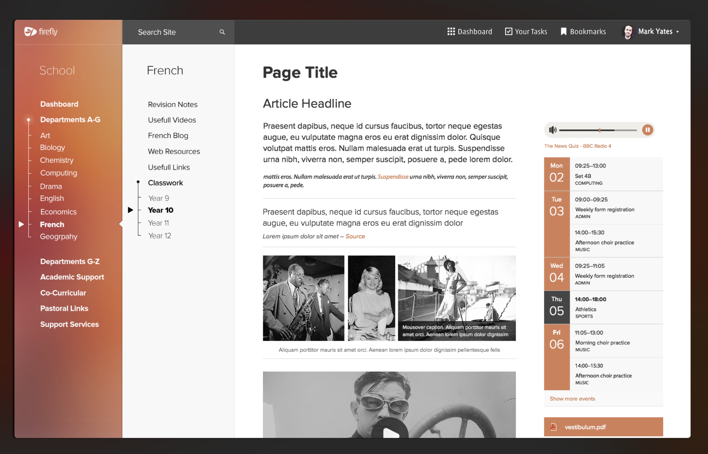Click the firefly logo icon
The image size is (708, 454).
(30, 31)
